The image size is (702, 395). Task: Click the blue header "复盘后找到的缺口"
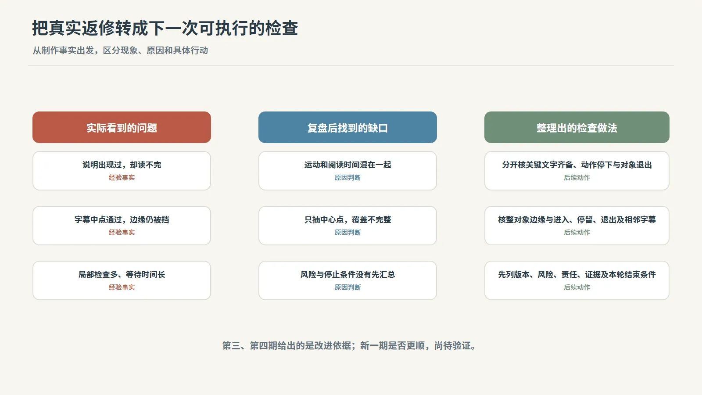pos(347,127)
